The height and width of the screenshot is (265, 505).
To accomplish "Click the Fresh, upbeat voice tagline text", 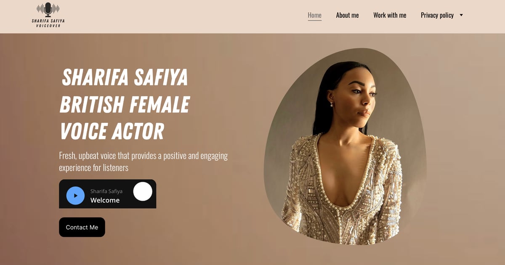I will point(143,162).
